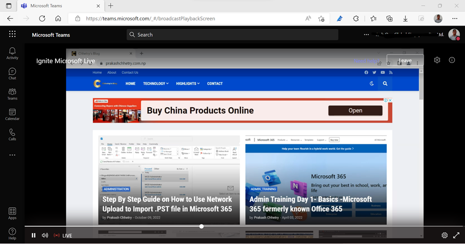The width and height of the screenshot is (465, 244).
Task: Open browser extensions puzzle icon
Action: (x=356, y=19)
